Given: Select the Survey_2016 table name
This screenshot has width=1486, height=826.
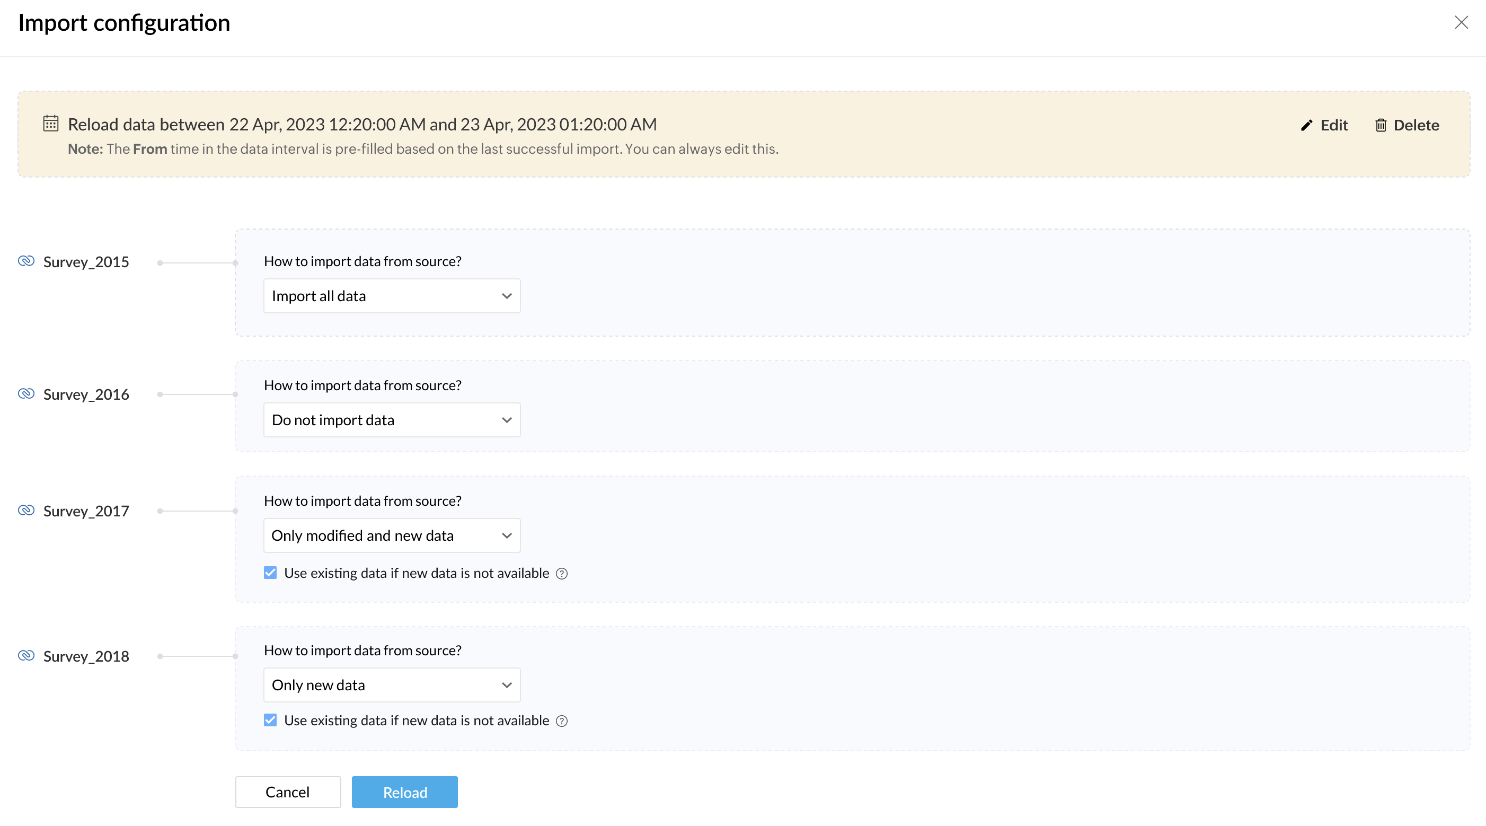Looking at the screenshot, I should (86, 394).
